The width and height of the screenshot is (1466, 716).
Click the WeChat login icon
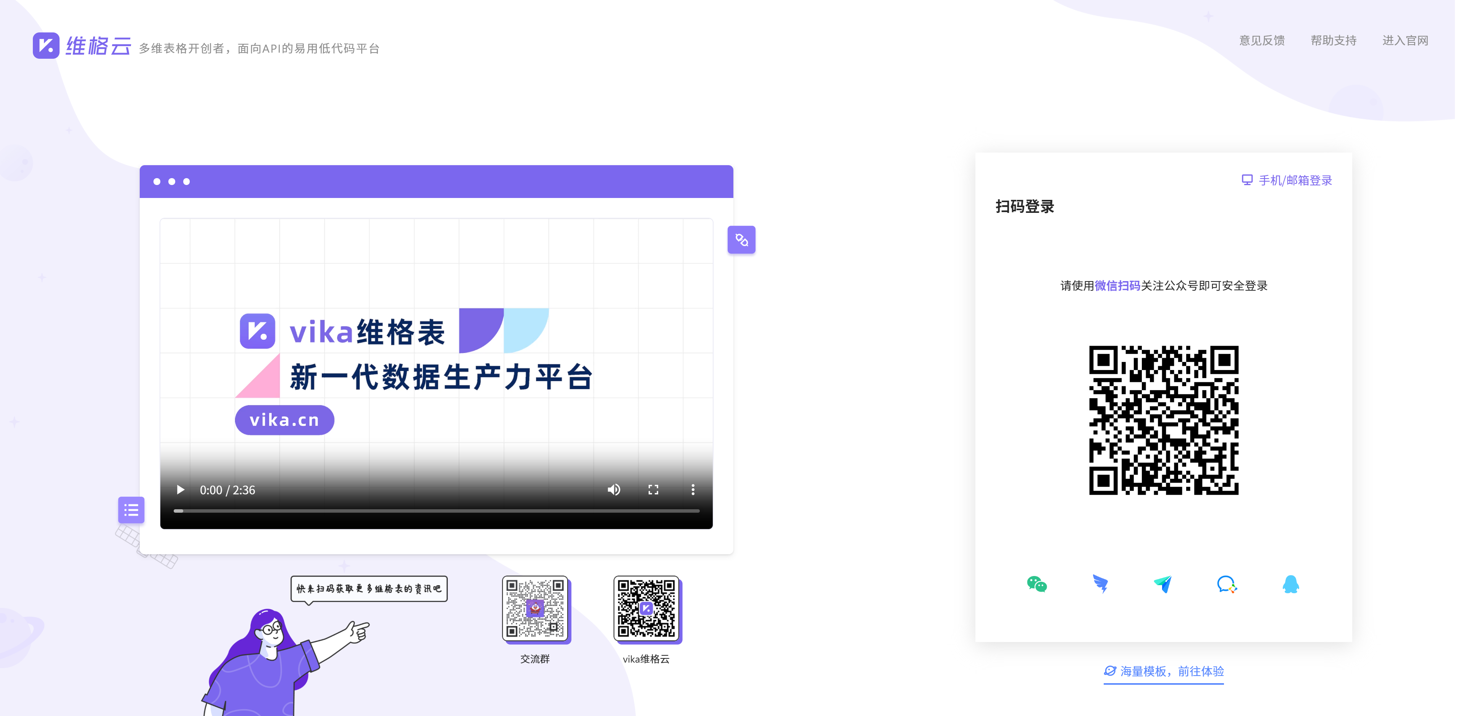1037,584
